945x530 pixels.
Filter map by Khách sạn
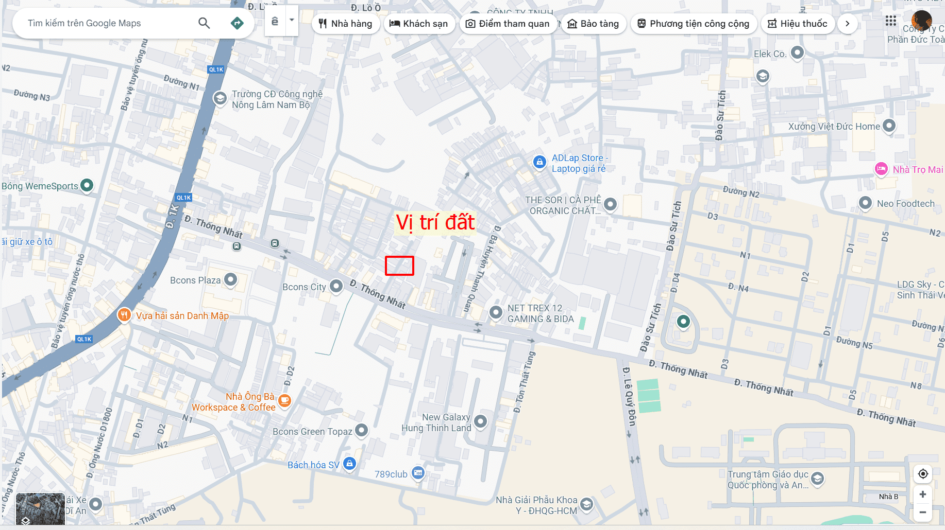click(x=419, y=24)
